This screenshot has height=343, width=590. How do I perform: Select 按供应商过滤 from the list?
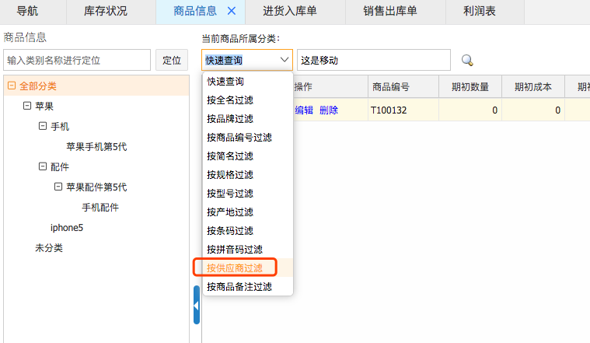[235, 268]
